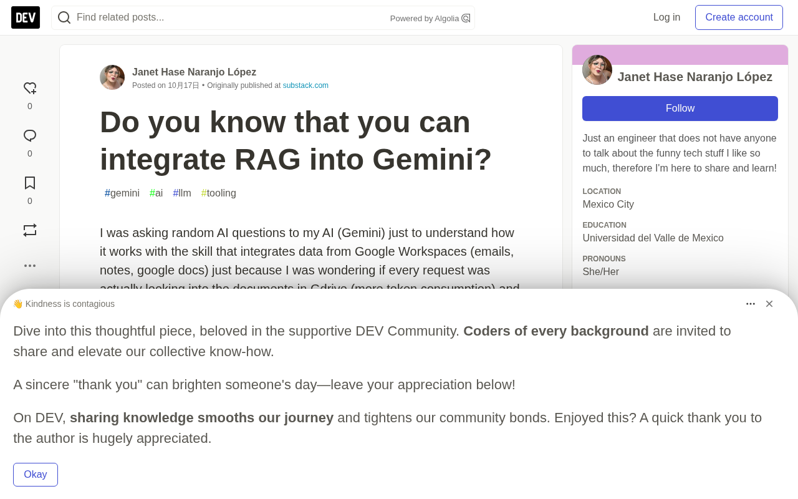Click the boost/repost arrows icon

point(30,230)
